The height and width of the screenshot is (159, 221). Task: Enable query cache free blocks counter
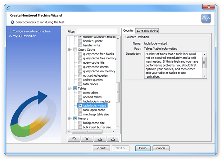[80, 54]
